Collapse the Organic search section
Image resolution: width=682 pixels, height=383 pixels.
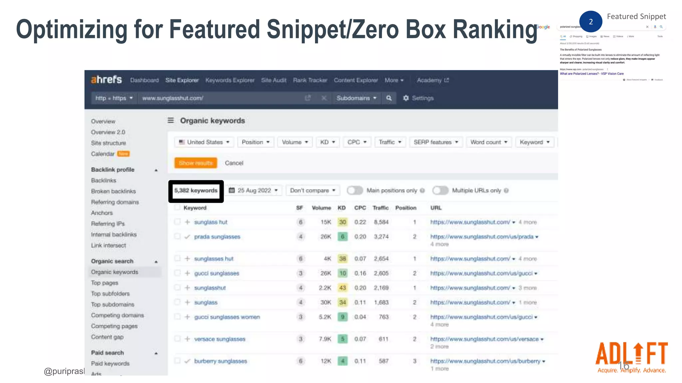[156, 262]
